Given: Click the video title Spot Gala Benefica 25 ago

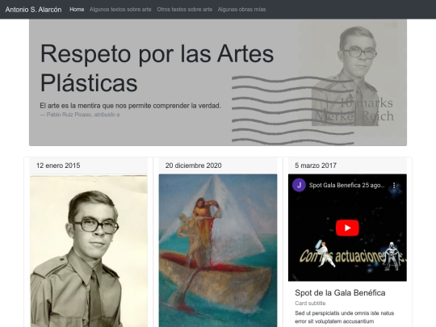Looking at the screenshot, I should pyautogui.click(x=346, y=185).
